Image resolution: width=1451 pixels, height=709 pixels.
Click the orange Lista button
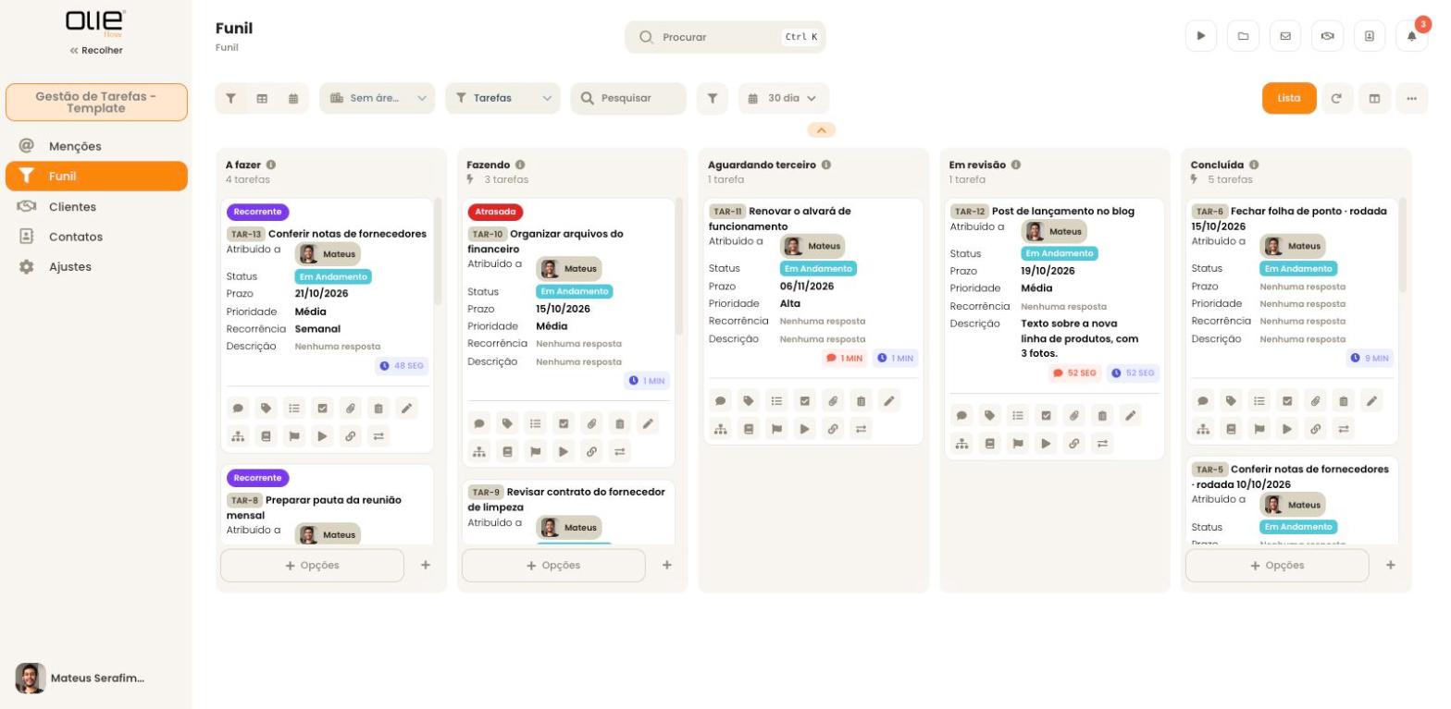click(1289, 98)
